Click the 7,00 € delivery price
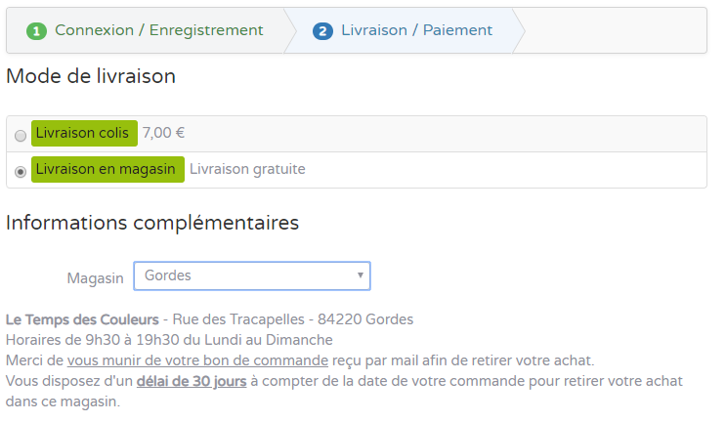 point(163,133)
